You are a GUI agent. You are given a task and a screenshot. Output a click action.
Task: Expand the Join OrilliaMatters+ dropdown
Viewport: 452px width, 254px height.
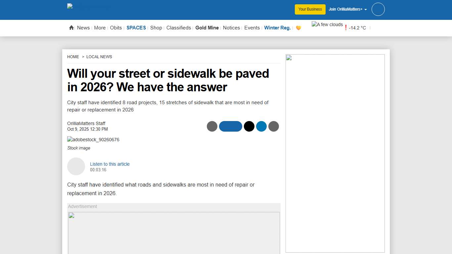[x=347, y=9]
